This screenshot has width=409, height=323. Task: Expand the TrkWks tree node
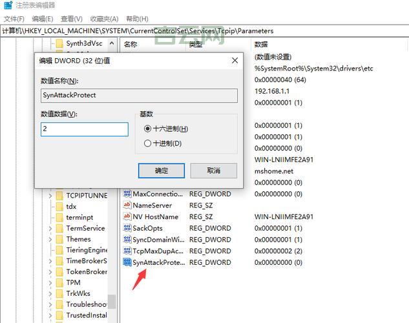point(50,293)
